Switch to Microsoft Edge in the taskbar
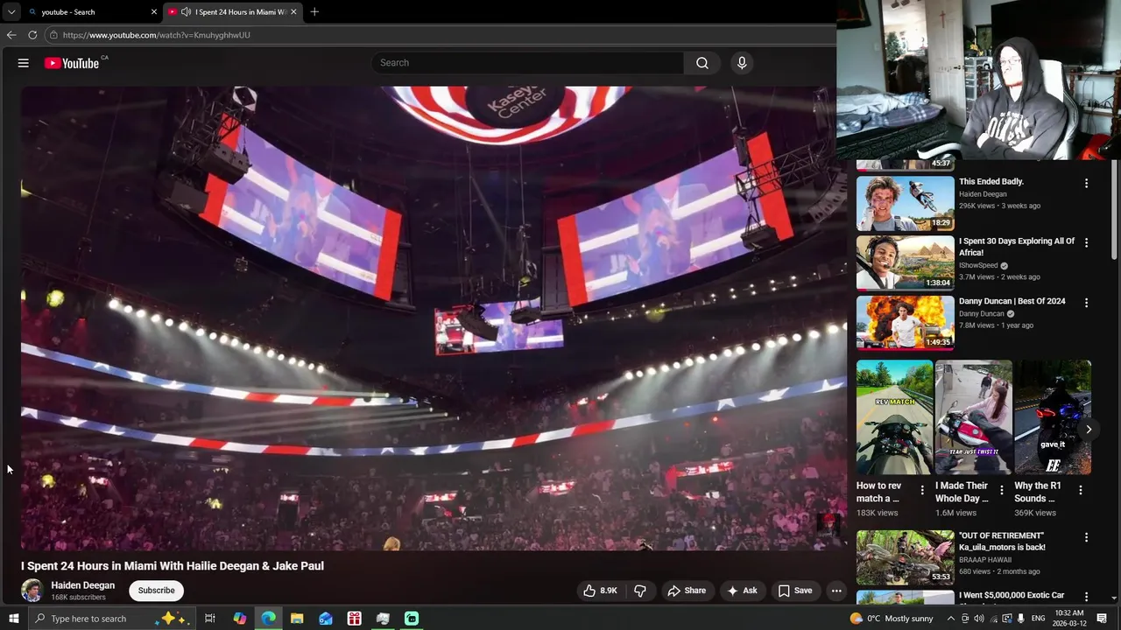The height and width of the screenshot is (630, 1121). 268,619
